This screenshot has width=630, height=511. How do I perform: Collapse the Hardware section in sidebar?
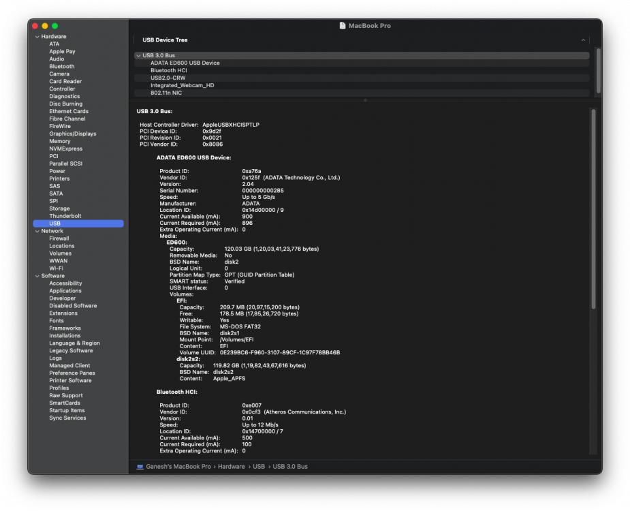[x=37, y=37]
